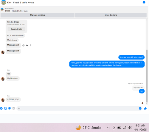Send a thumbs-up like
149x132 pixels.
[x=145, y=108]
